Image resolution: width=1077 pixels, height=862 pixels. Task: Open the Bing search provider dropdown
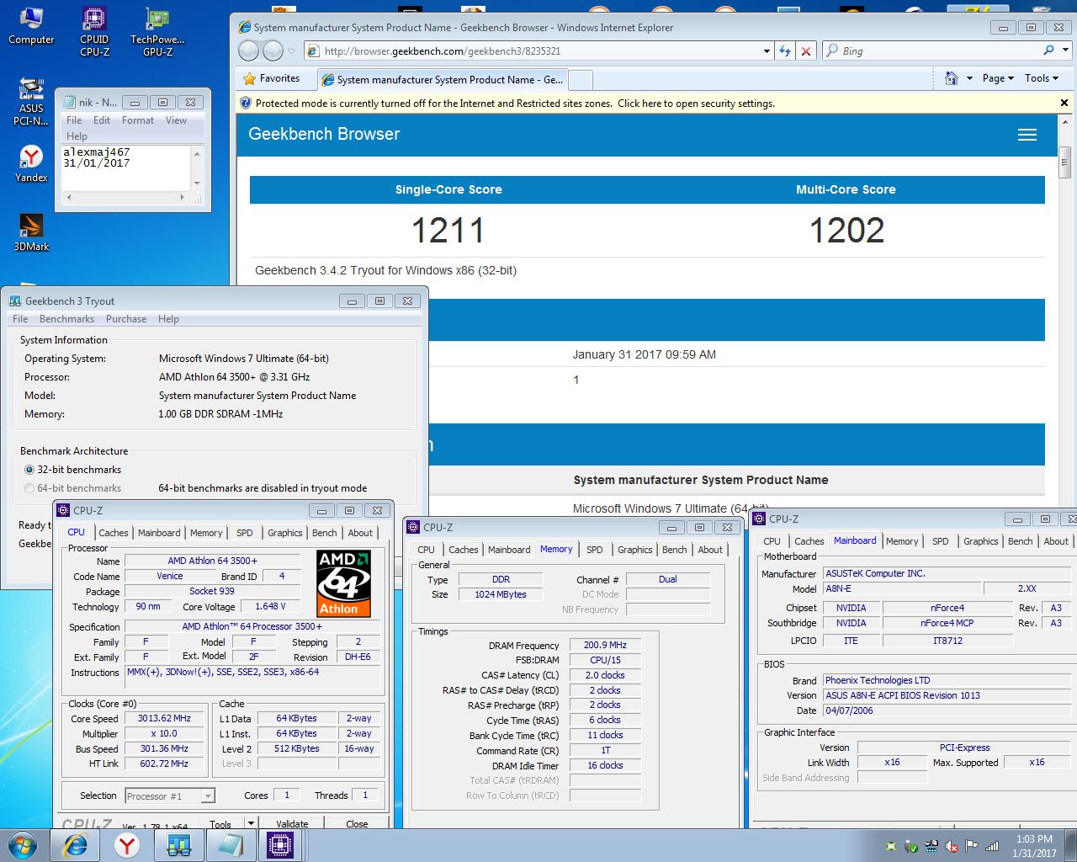tap(1065, 51)
